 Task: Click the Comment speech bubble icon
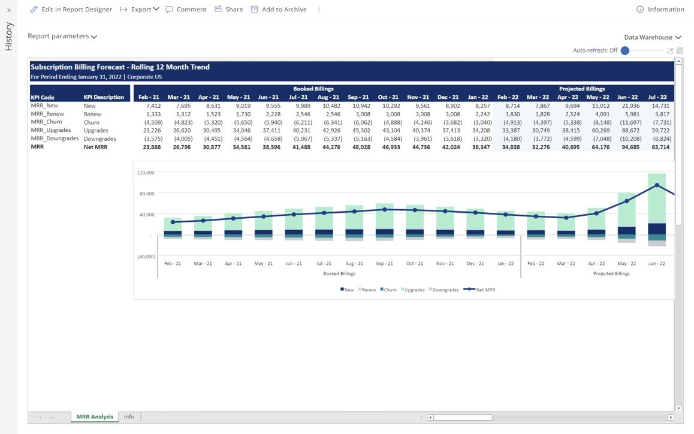[x=169, y=10]
